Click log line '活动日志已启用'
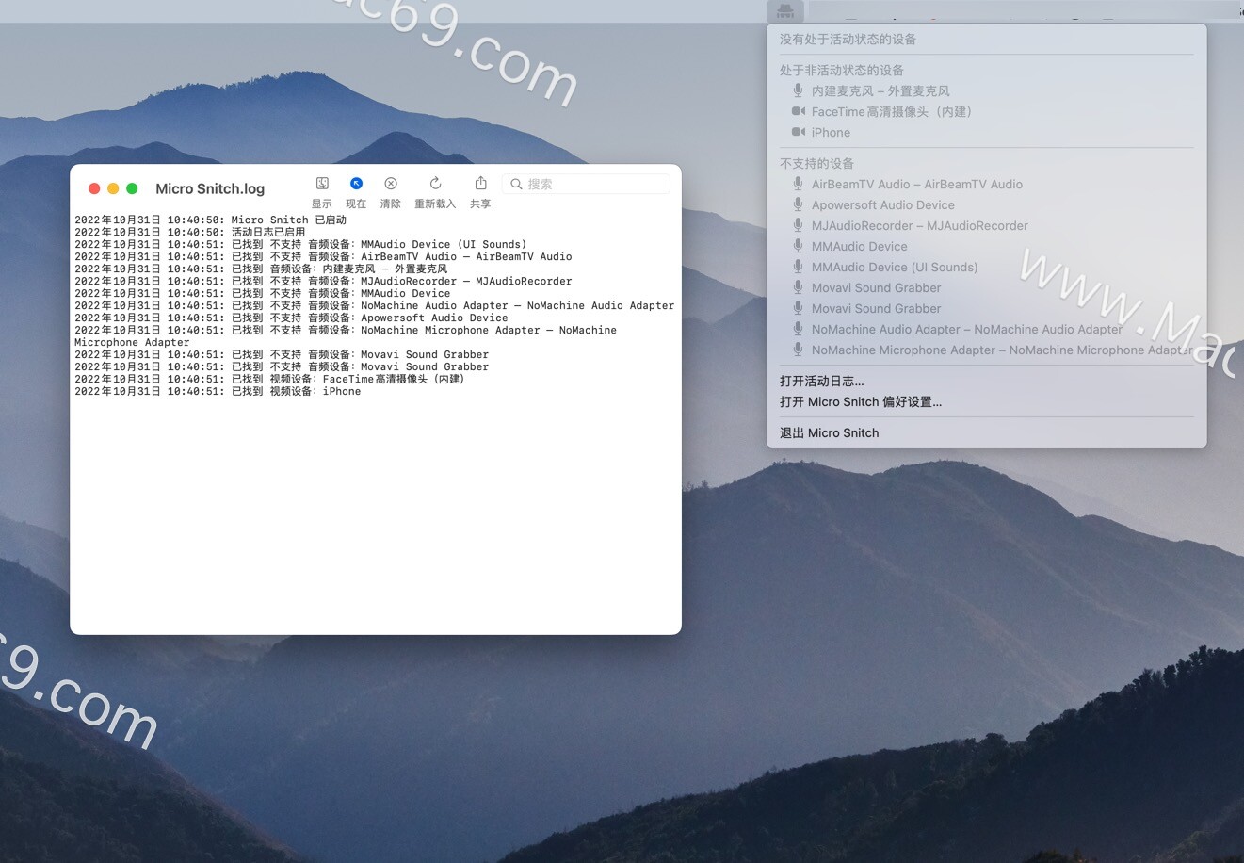 (190, 232)
